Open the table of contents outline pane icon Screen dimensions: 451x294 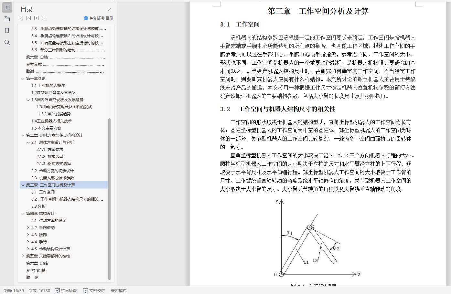coord(7,7)
